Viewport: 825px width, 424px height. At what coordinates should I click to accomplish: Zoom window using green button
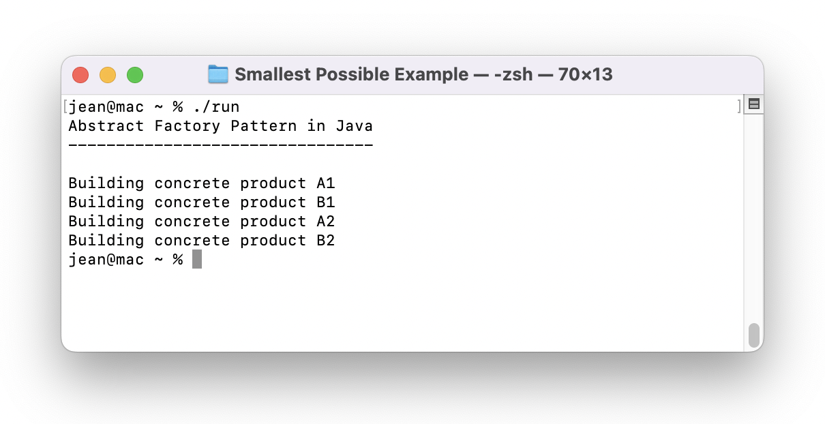click(135, 75)
